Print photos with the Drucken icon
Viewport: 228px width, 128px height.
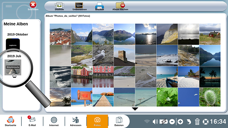click(x=100, y=7)
